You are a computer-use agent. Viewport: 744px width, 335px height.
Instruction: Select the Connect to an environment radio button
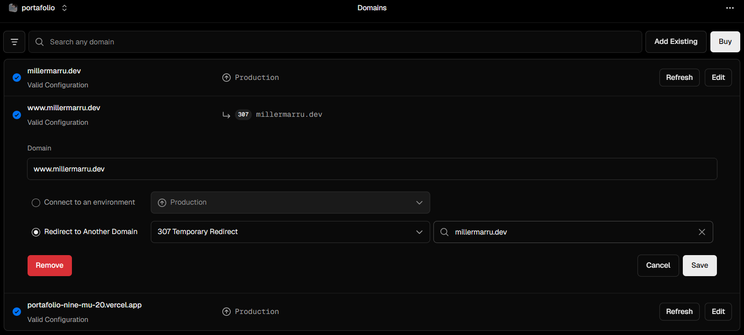point(36,203)
